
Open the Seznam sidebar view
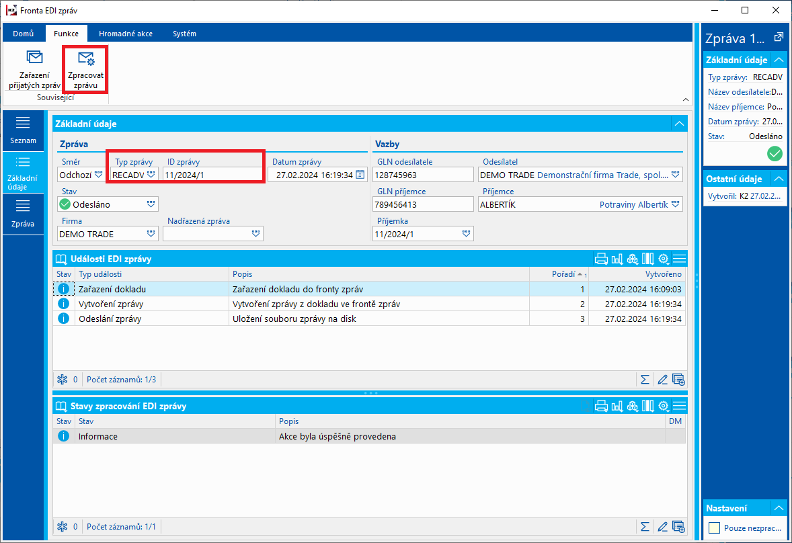coord(24,130)
